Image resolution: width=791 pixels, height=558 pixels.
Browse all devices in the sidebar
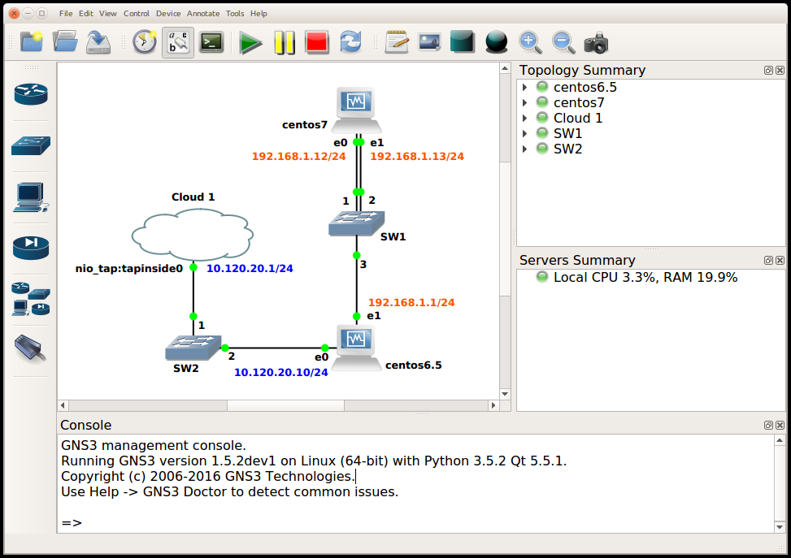31,299
